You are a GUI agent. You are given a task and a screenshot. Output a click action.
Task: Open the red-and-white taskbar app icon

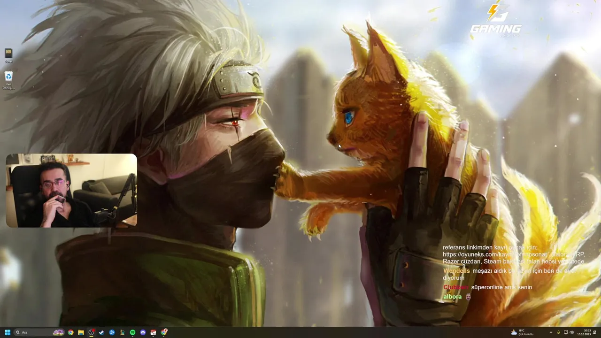153,332
